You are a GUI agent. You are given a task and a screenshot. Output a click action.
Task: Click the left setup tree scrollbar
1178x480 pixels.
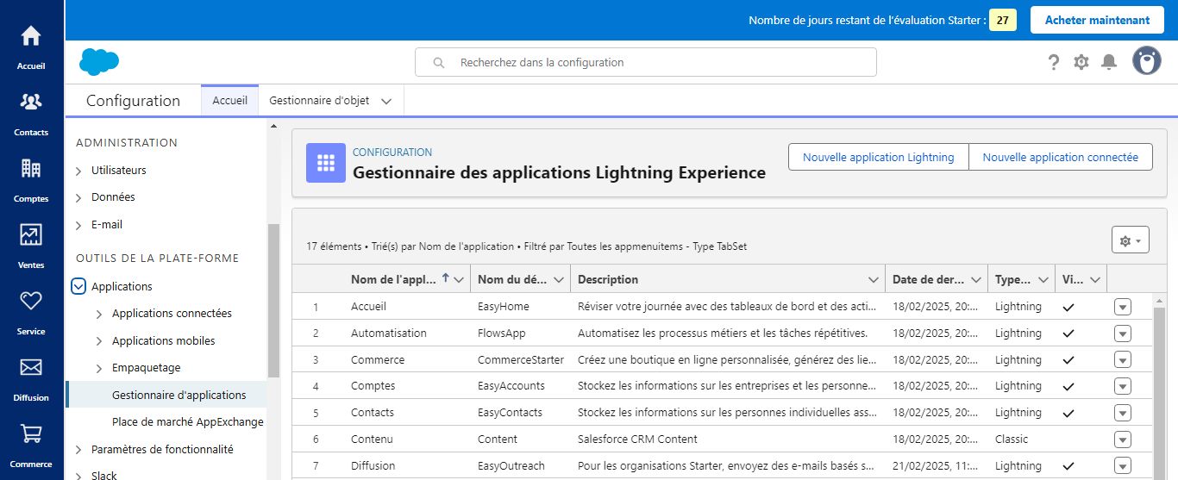pyautogui.click(x=273, y=301)
